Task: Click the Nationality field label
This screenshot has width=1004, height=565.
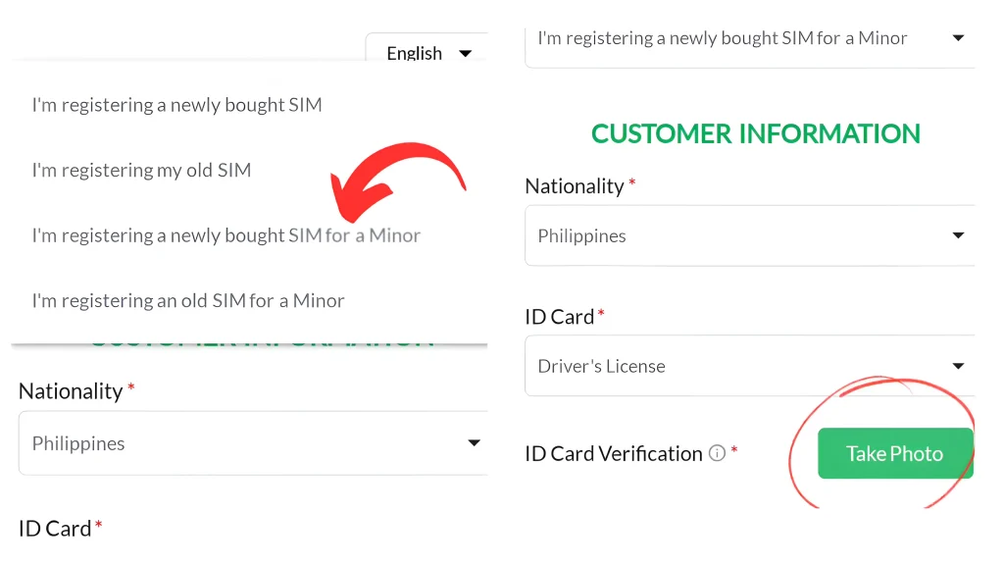Action: [x=575, y=185]
